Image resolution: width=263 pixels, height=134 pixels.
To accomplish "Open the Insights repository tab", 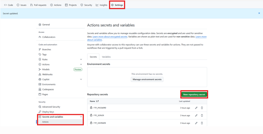I will (102, 5).
